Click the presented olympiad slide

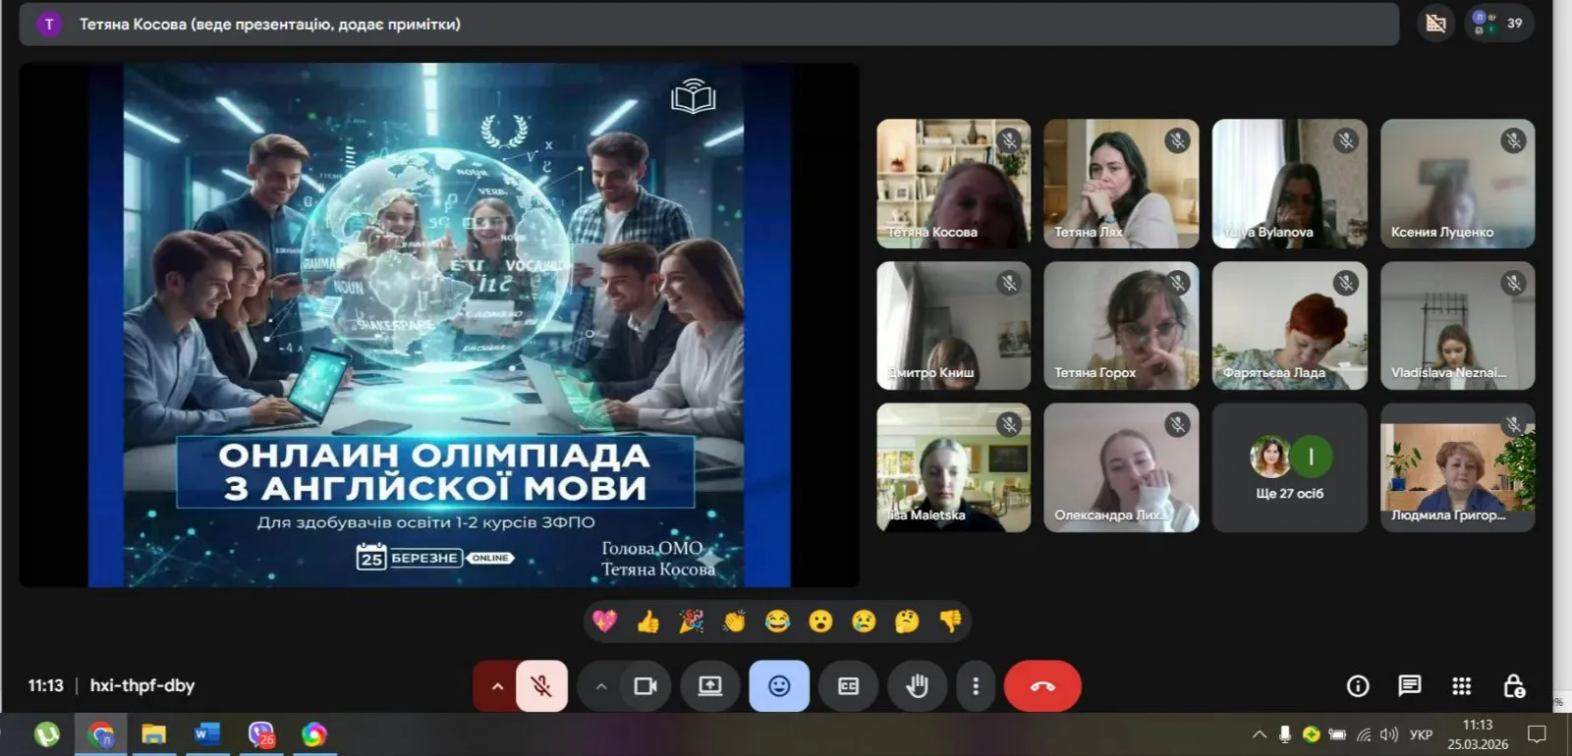pos(439,325)
